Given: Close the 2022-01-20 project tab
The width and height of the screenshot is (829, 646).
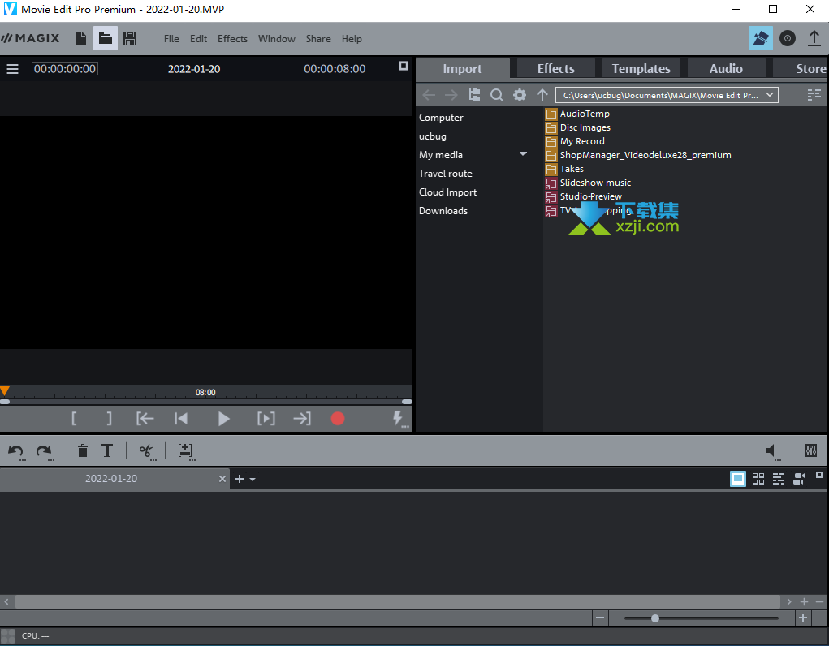Looking at the screenshot, I should (x=222, y=479).
